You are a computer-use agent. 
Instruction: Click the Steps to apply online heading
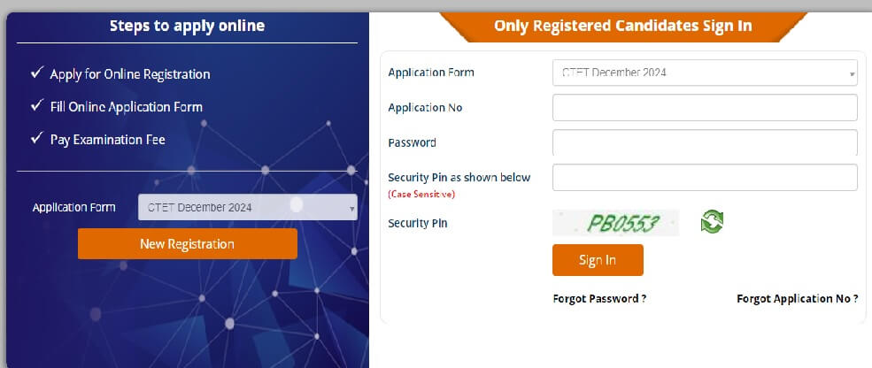[187, 26]
